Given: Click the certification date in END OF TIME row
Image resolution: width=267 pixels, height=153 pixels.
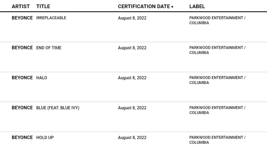Looking at the screenshot, I should [132, 48].
